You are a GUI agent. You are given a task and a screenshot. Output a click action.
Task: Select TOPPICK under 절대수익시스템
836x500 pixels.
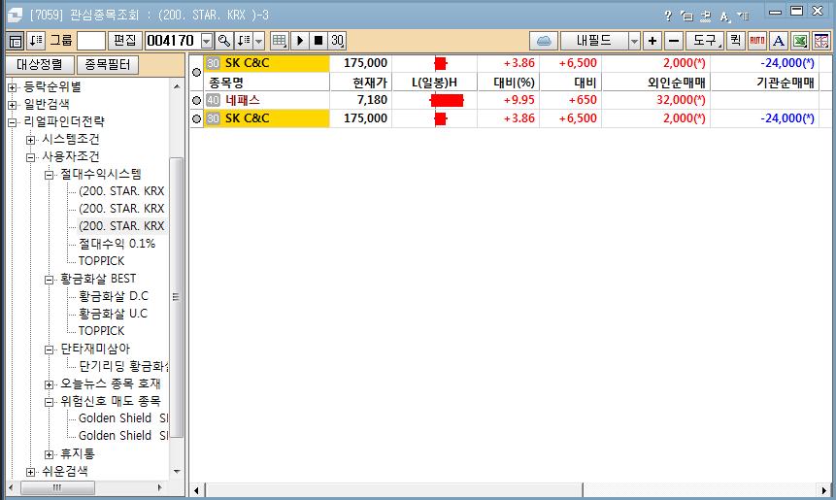(x=101, y=261)
